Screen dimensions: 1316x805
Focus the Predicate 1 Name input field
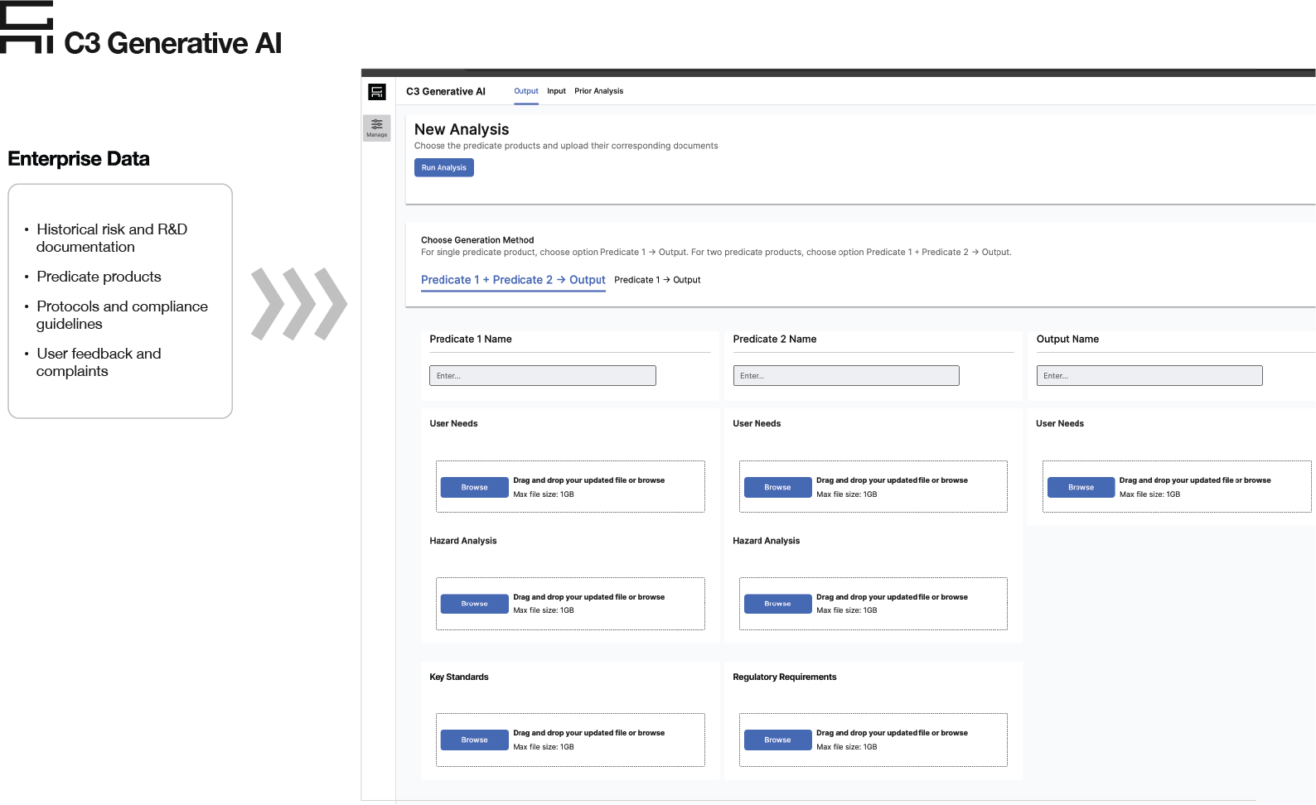coord(543,376)
